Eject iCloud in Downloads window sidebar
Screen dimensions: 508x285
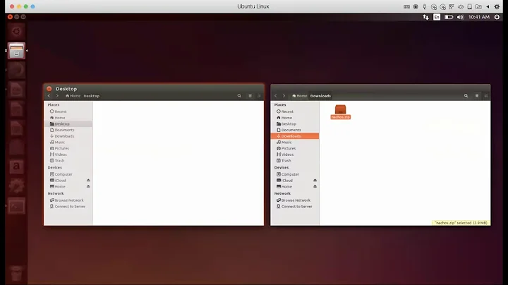315,181
